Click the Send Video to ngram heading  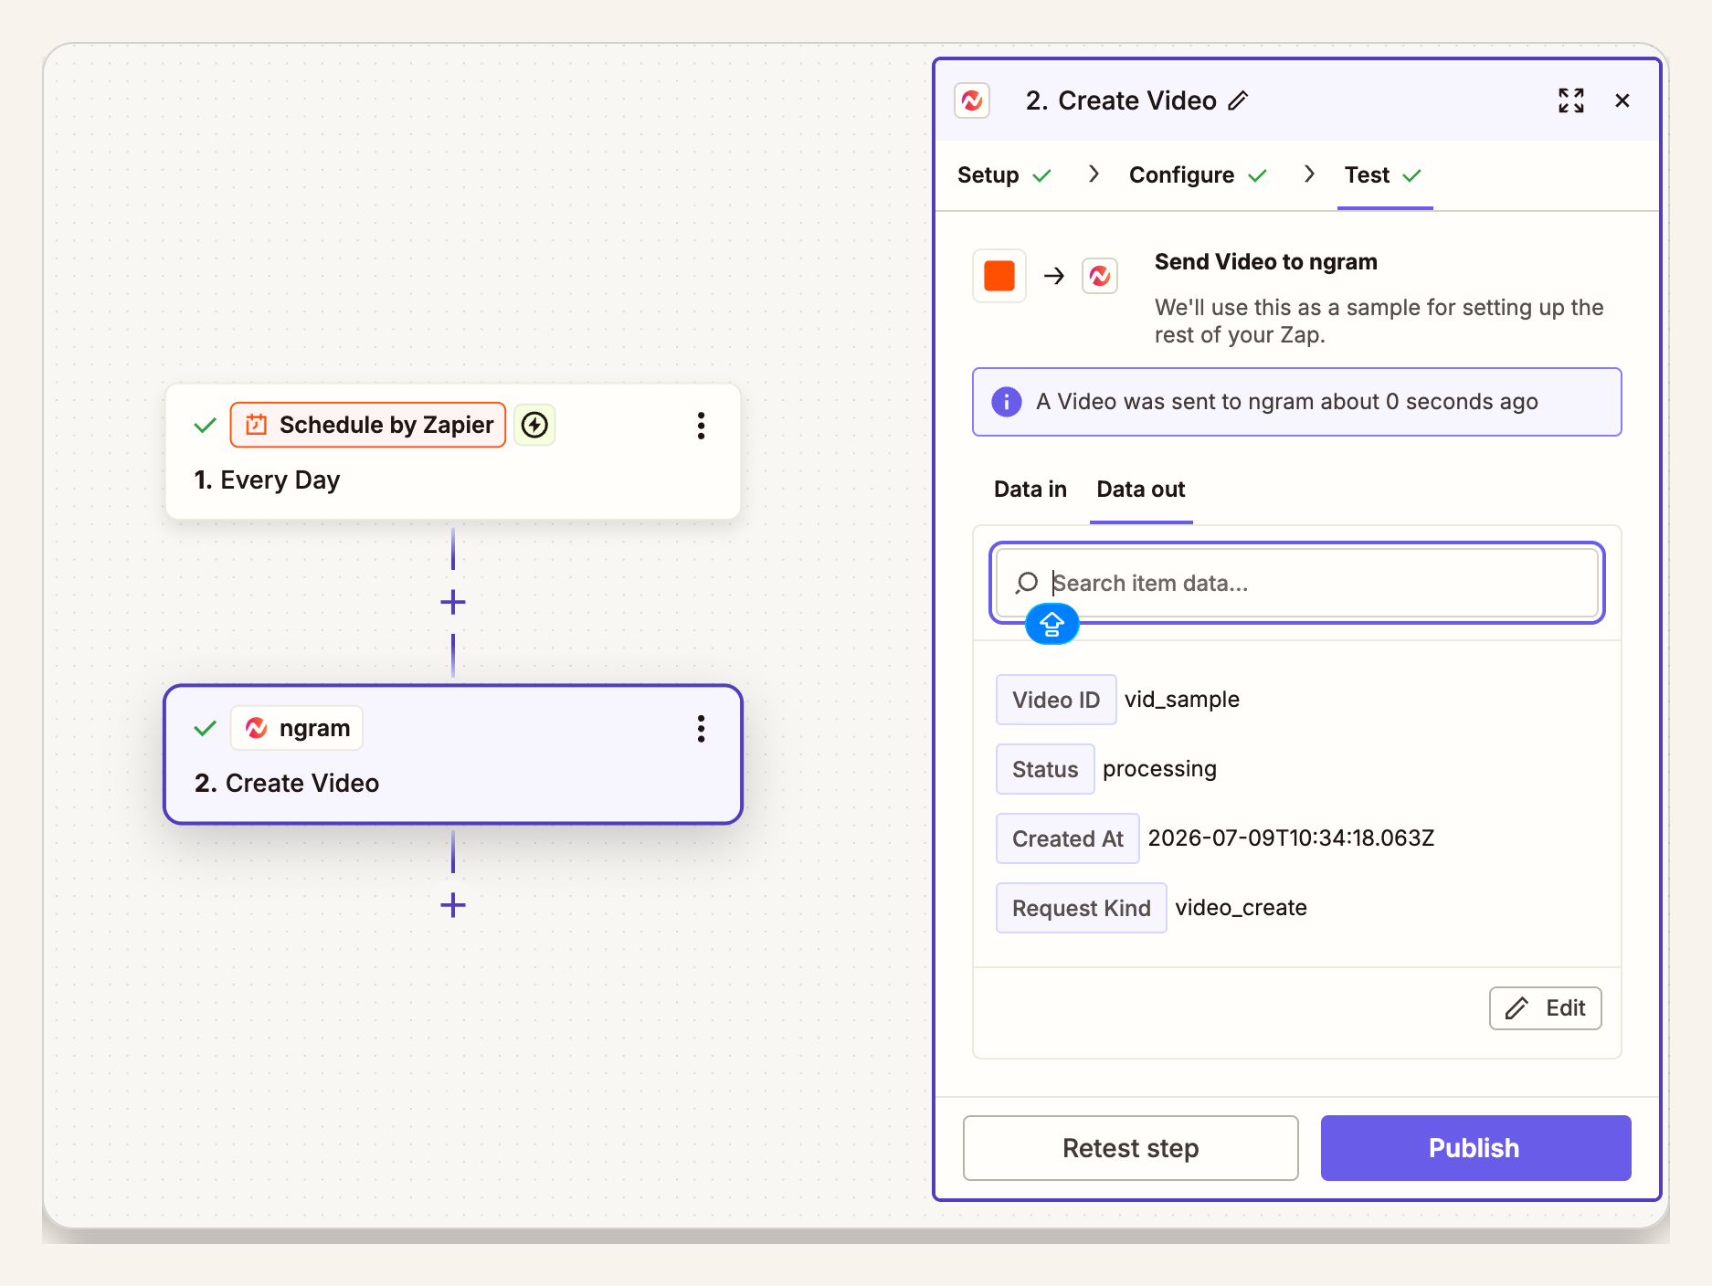1266,262
